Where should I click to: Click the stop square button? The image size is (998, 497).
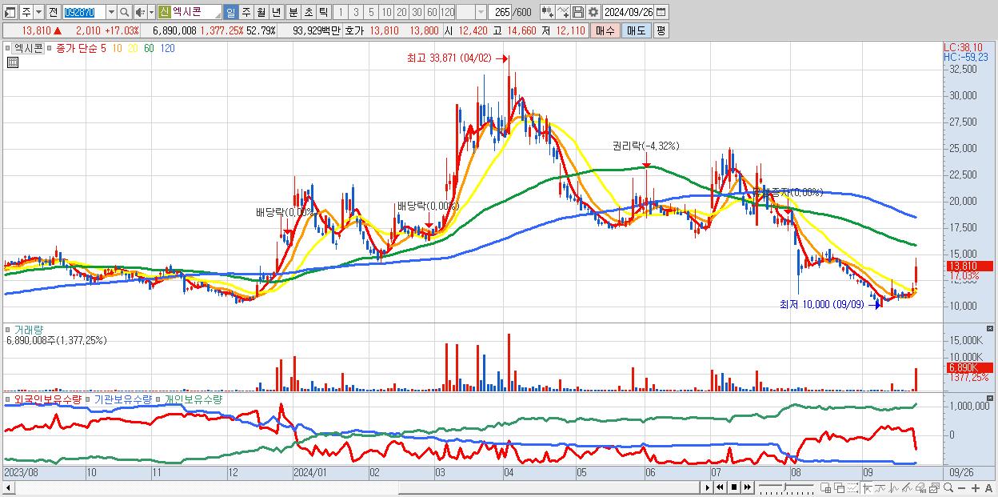(x=734, y=487)
